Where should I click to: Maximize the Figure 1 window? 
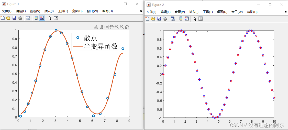[x=125, y=4]
